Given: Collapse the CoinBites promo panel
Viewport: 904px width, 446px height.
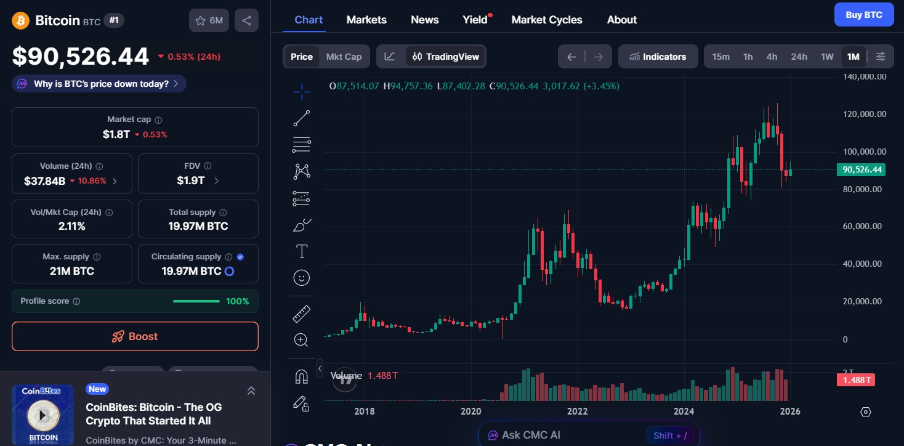Looking at the screenshot, I should point(251,390).
